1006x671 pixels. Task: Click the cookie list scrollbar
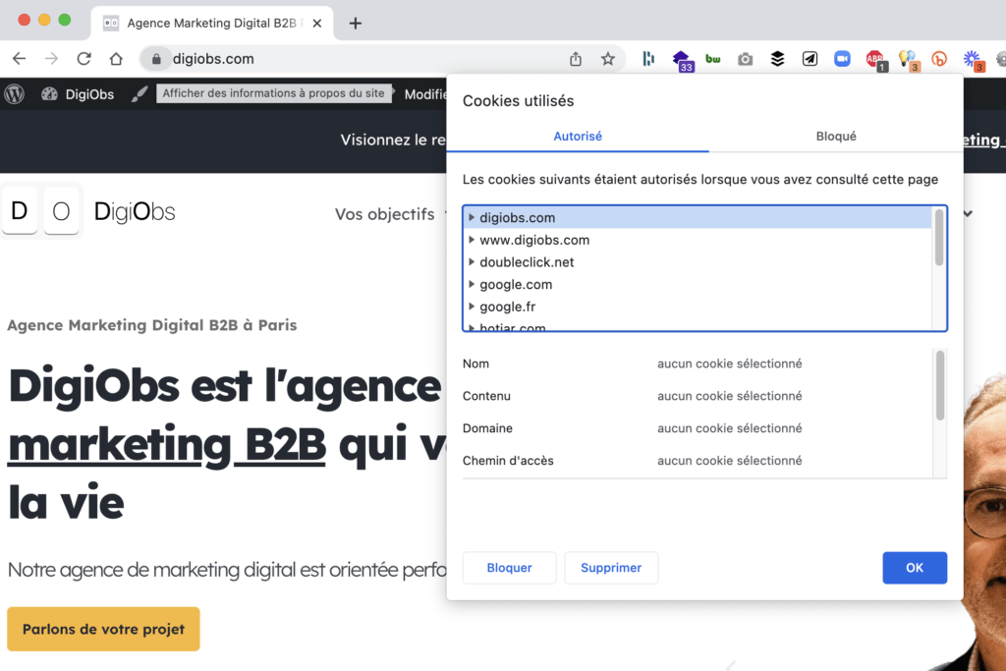click(x=939, y=237)
